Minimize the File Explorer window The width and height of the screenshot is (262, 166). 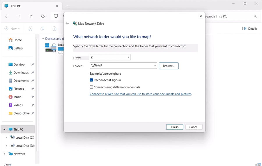point(233,3)
